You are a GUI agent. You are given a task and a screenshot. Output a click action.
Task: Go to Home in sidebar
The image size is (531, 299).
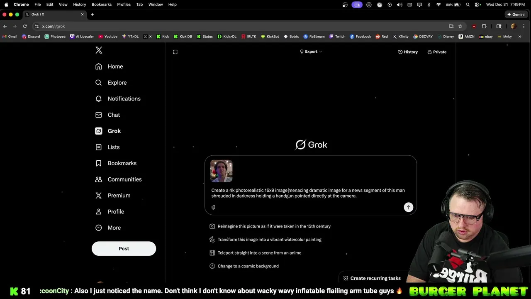(x=109, y=66)
